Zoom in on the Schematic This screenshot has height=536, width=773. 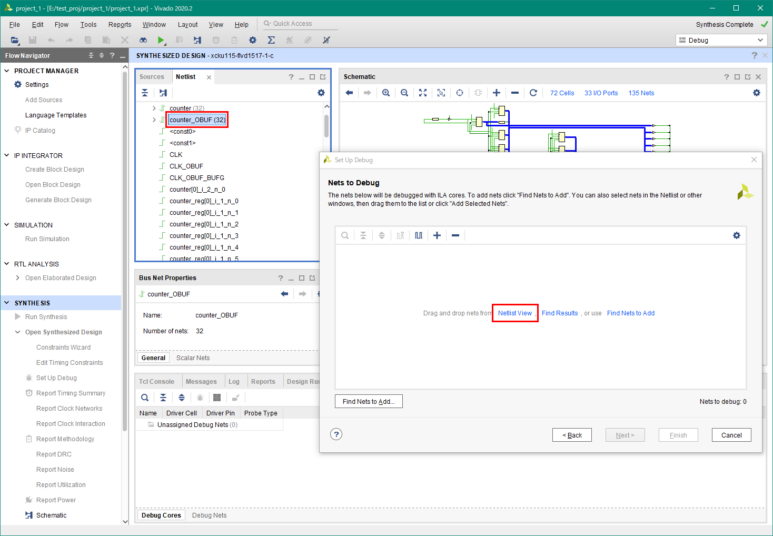tap(386, 93)
